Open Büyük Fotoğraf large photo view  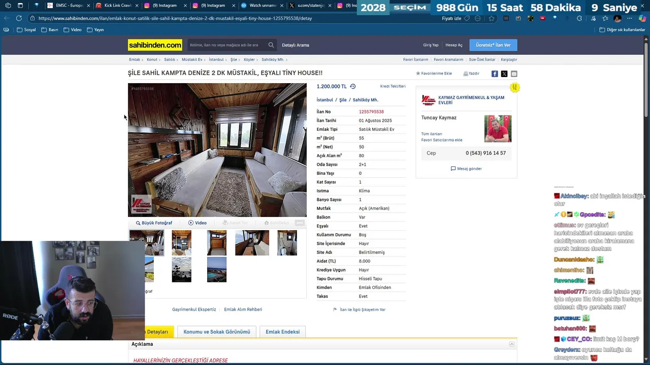point(154,223)
